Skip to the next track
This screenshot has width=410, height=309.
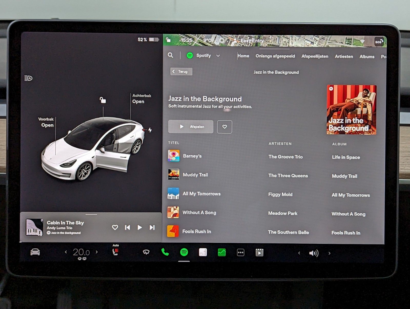(152, 227)
